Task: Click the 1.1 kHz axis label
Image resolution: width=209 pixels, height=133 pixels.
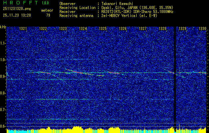Action: click(x=3, y=43)
